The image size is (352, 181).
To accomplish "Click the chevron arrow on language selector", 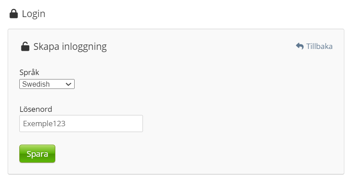I will [69, 84].
